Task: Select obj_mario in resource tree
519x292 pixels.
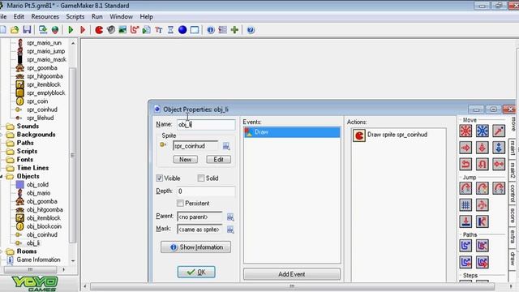Action: pos(38,193)
